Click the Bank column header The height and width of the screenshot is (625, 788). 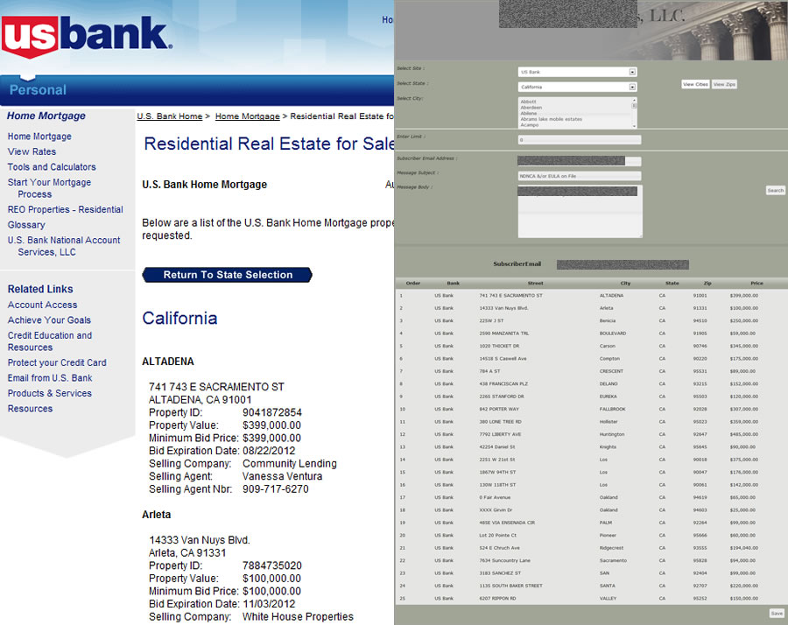453,284
